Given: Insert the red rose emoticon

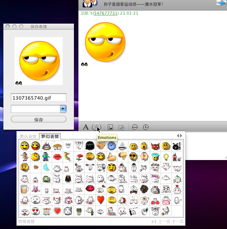Looking at the screenshot, I should click(79, 157).
